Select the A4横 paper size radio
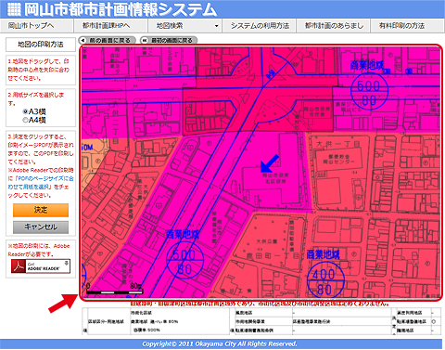The height and width of the screenshot is (350, 445). click(26, 120)
